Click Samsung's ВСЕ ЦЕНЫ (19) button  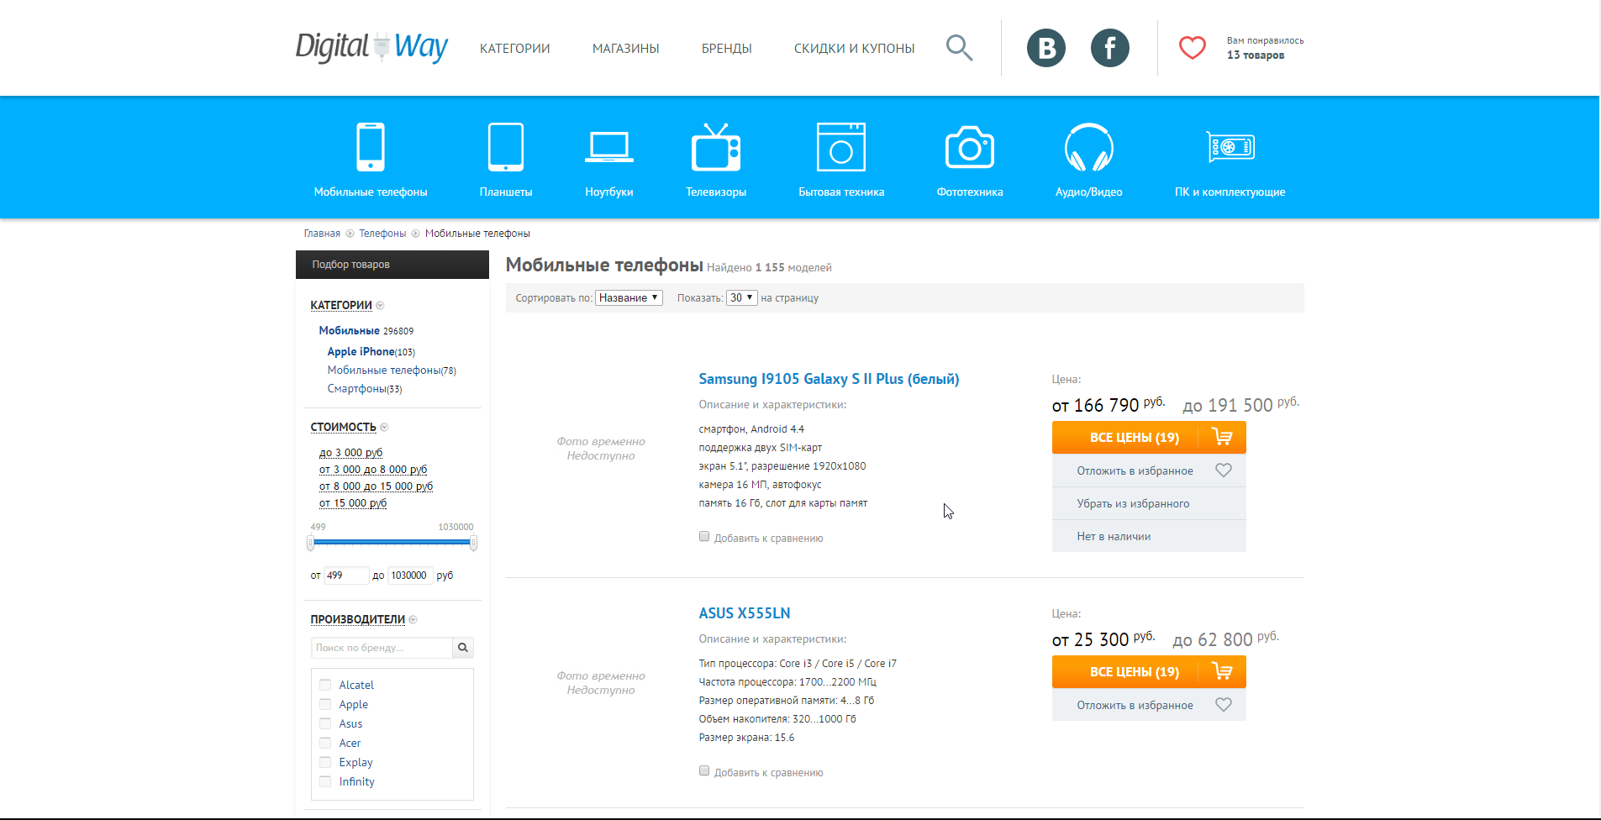(x=1149, y=437)
